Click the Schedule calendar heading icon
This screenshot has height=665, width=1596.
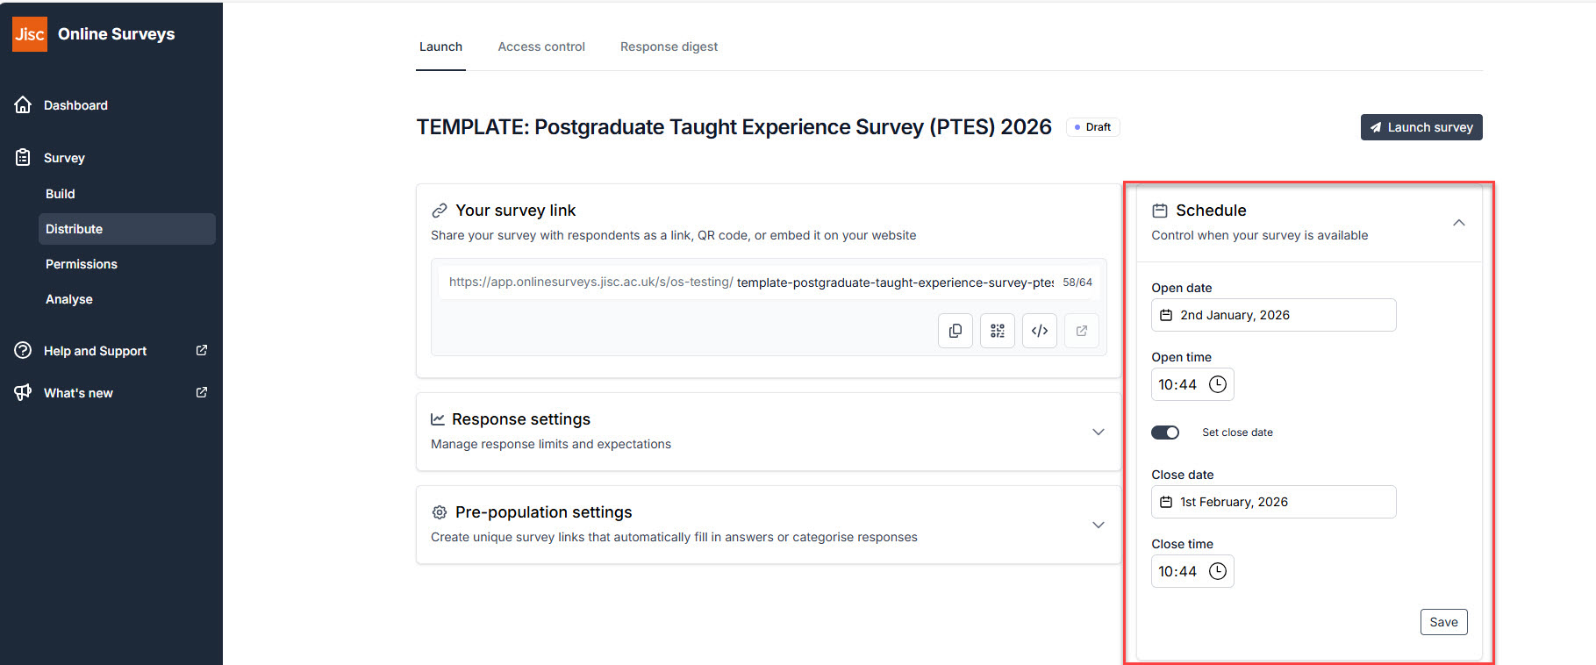[x=1160, y=211]
